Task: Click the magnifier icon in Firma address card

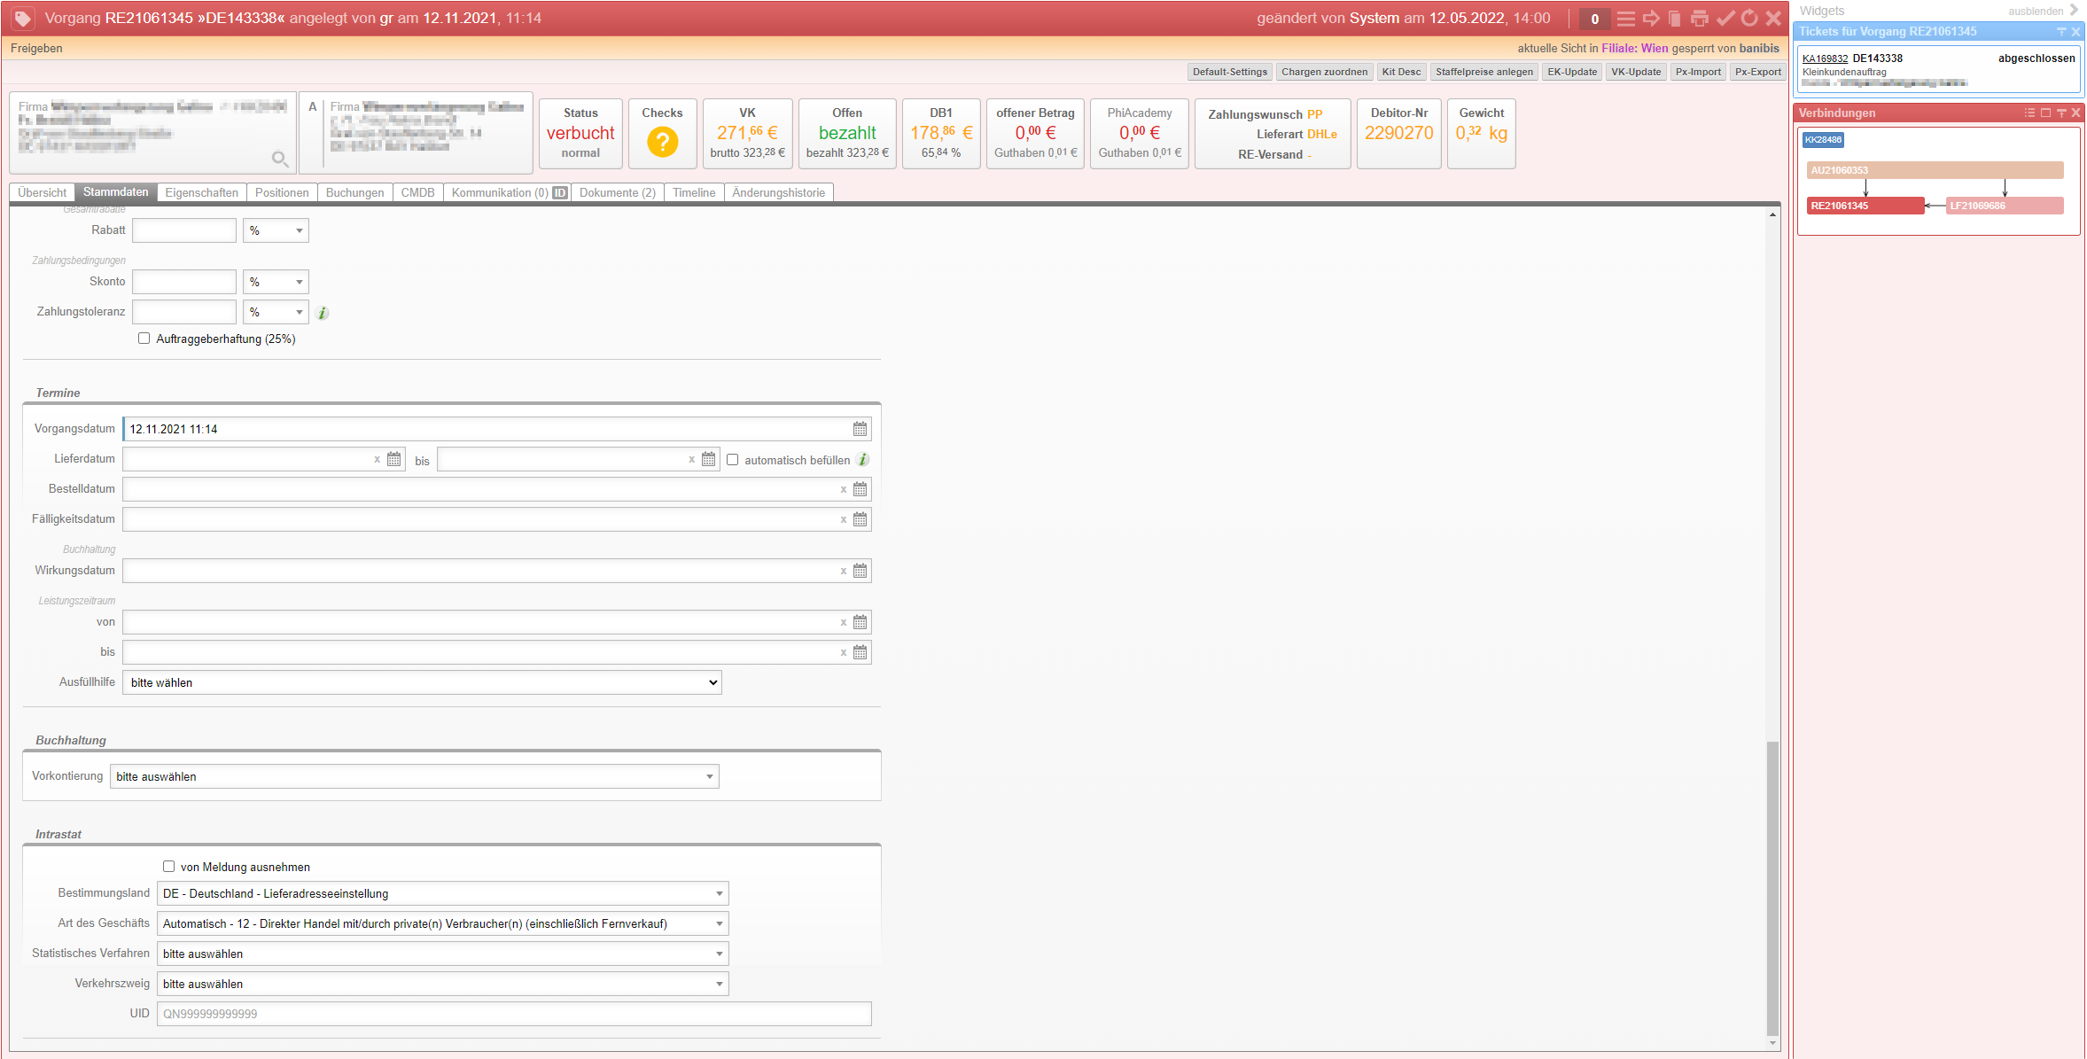Action: point(280,159)
